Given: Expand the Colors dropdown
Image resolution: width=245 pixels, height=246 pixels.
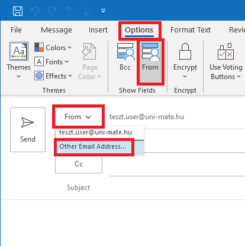Looking at the screenshot, I should click(53, 48).
